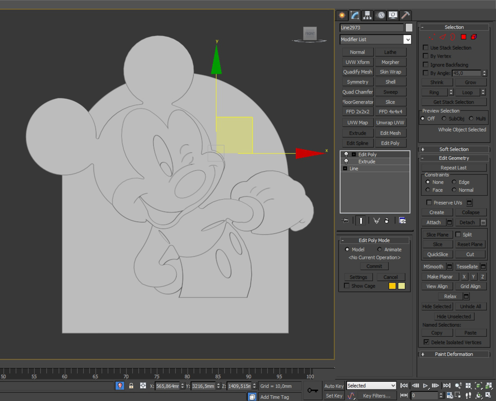The height and width of the screenshot is (401, 496).
Task: Go to start of animation
Action: tap(404, 385)
